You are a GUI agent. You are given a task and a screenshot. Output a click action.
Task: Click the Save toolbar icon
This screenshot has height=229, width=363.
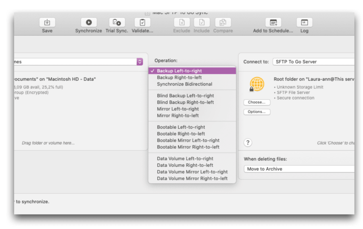tap(47, 22)
